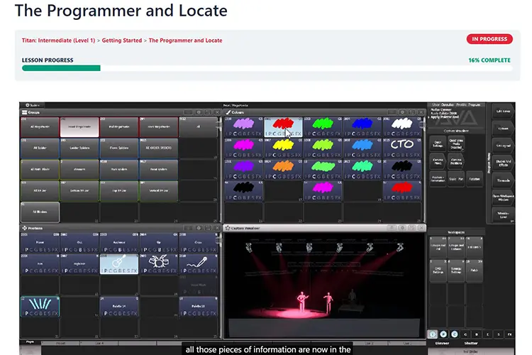Open the Positions window settings gear
Screen dimensions: 532x355
click(199, 228)
